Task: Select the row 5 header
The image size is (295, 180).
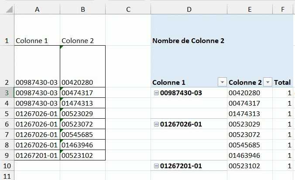Action: (7, 113)
